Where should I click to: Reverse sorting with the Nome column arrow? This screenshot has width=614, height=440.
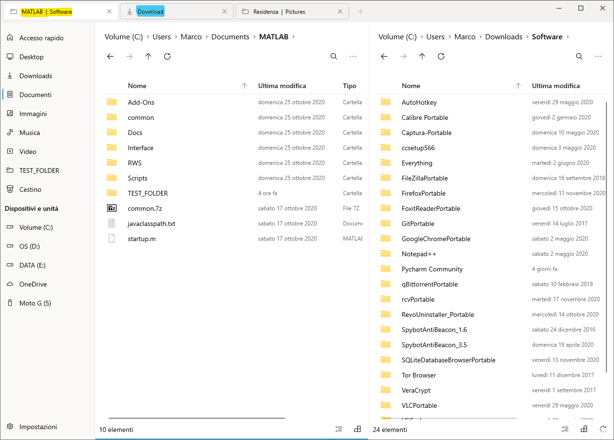click(244, 86)
